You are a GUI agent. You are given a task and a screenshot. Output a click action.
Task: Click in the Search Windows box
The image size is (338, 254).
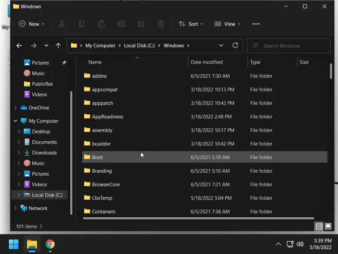click(288, 46)
